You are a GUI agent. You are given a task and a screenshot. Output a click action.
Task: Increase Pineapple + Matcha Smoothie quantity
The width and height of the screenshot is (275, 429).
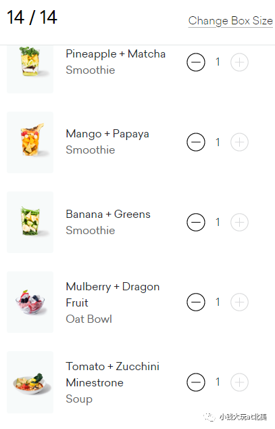pyautogui.click(x=239, y=62)
